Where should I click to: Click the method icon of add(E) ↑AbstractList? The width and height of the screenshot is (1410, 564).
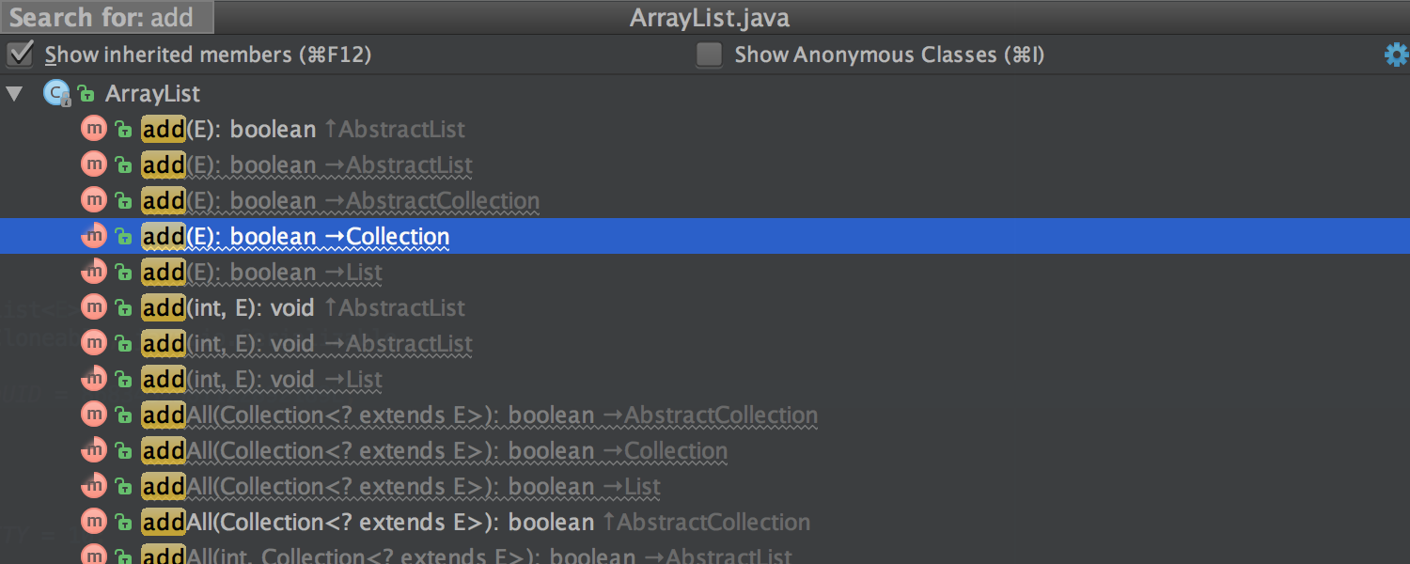[94, 129]
